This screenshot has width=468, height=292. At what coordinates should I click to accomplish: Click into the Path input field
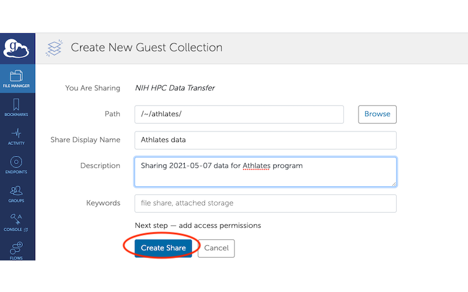[x=239, y=114]
